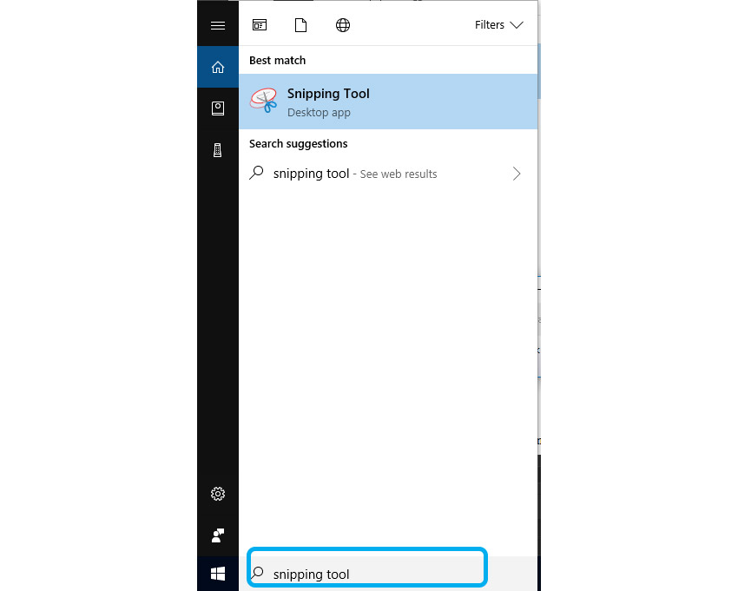738x591 pixels.
Task: Click the tower-shaped icon below Notebook
Action: click(218, 150)
